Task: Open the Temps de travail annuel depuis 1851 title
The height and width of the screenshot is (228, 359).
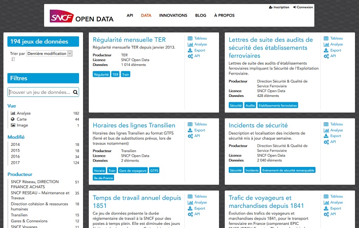Action: 137,202
